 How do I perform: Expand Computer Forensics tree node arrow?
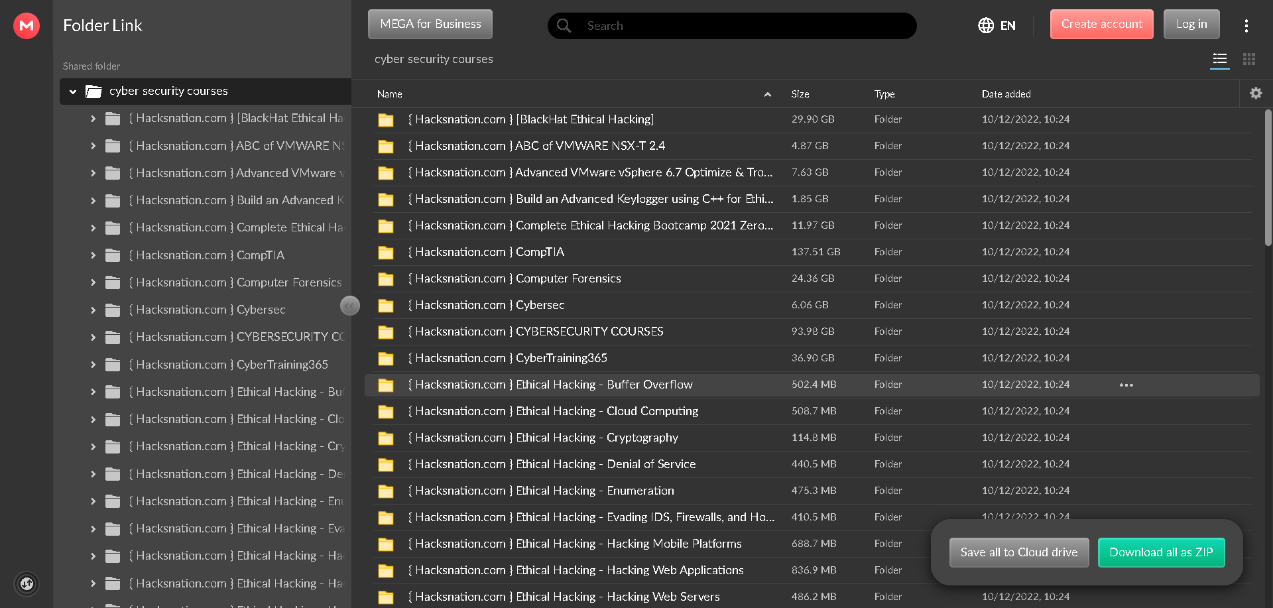(x=93, y=282)
